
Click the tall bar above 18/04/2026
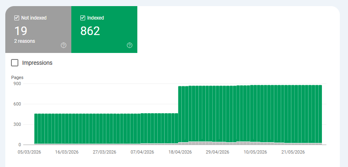180,115
